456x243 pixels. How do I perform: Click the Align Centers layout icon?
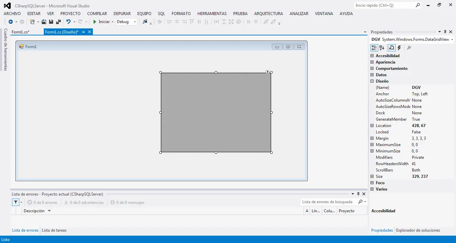(177, 22)
